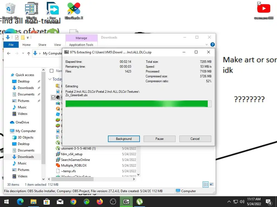Switch to the Home ribbon tab

tap(27, 45)
